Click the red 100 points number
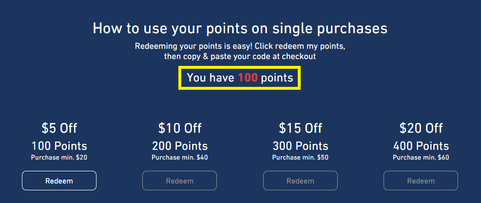 coord(248,78)
